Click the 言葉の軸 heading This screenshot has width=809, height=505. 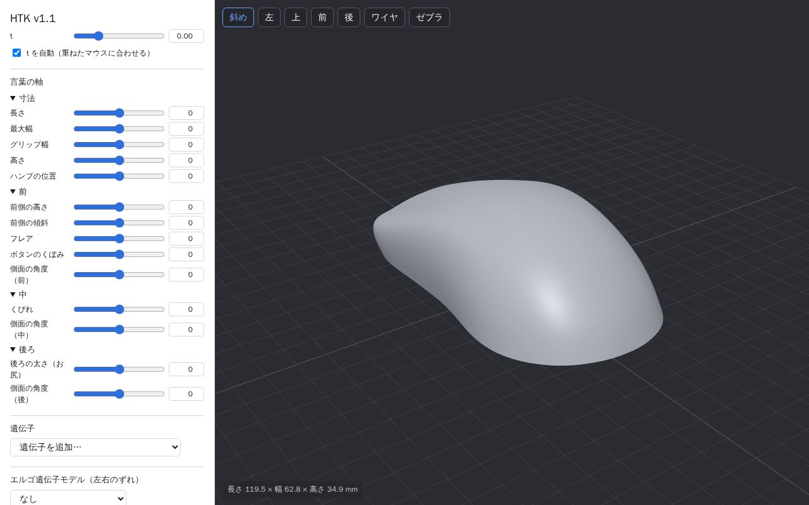pyautogui.click(x=27, y=82)
